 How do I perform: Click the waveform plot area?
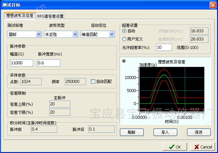172,89
